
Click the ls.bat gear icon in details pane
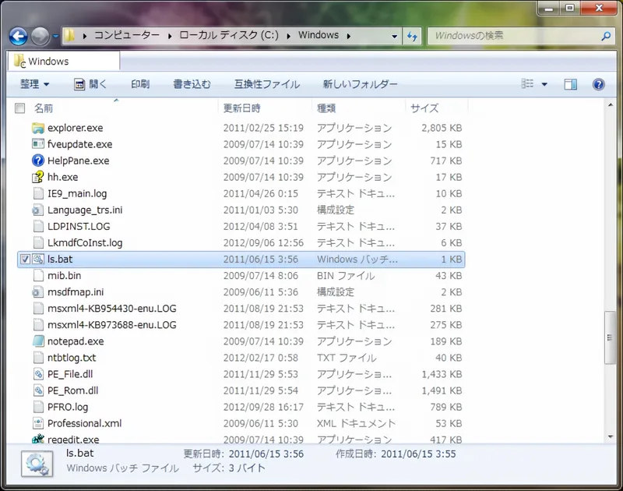(x=36, y=465)
